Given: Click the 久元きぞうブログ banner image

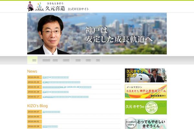Looking at the screenshot, I should coord(145,75).
